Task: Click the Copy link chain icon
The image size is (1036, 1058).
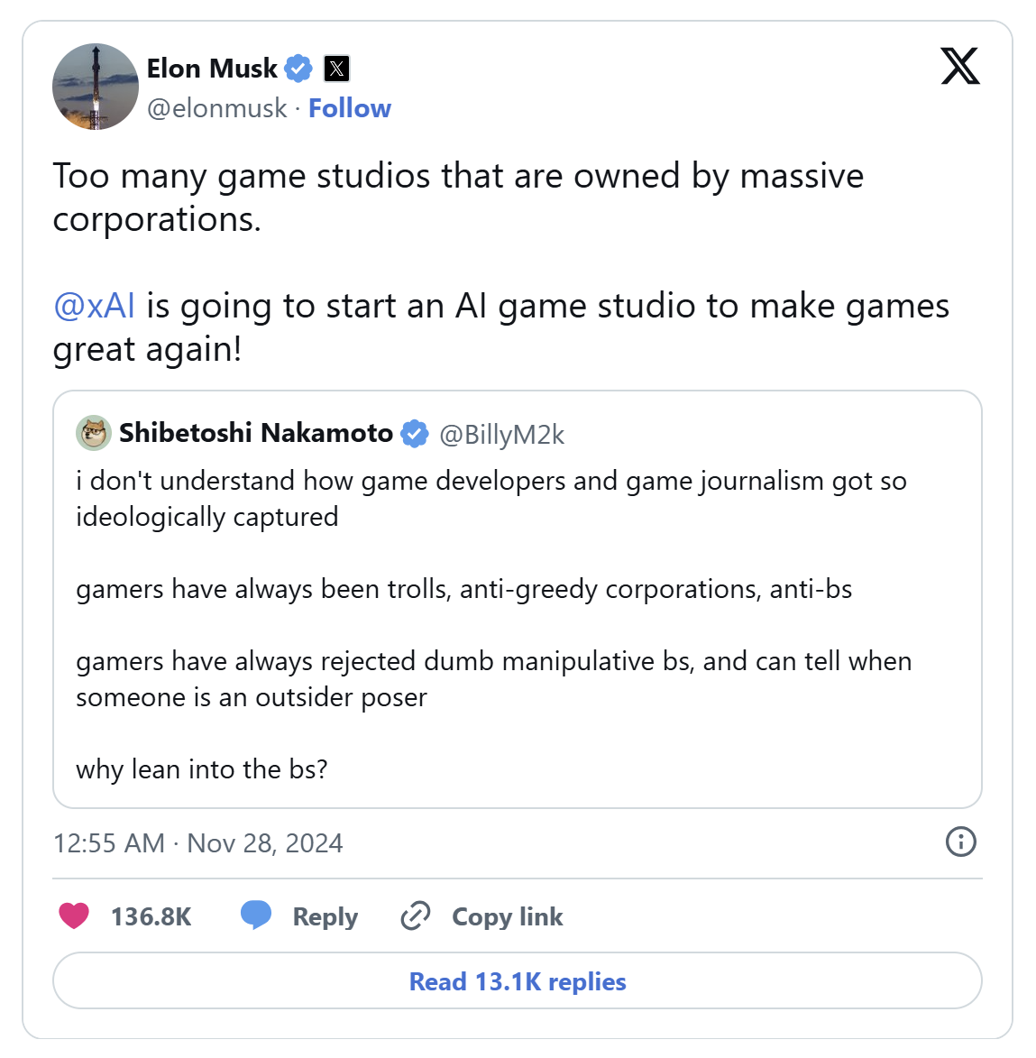Action: pyautogui.click(x=414, y=915)
